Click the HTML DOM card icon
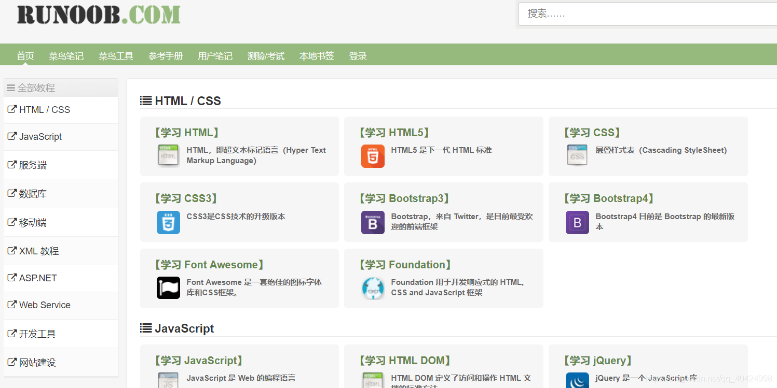777x388 pixels. tap(373, 380)
